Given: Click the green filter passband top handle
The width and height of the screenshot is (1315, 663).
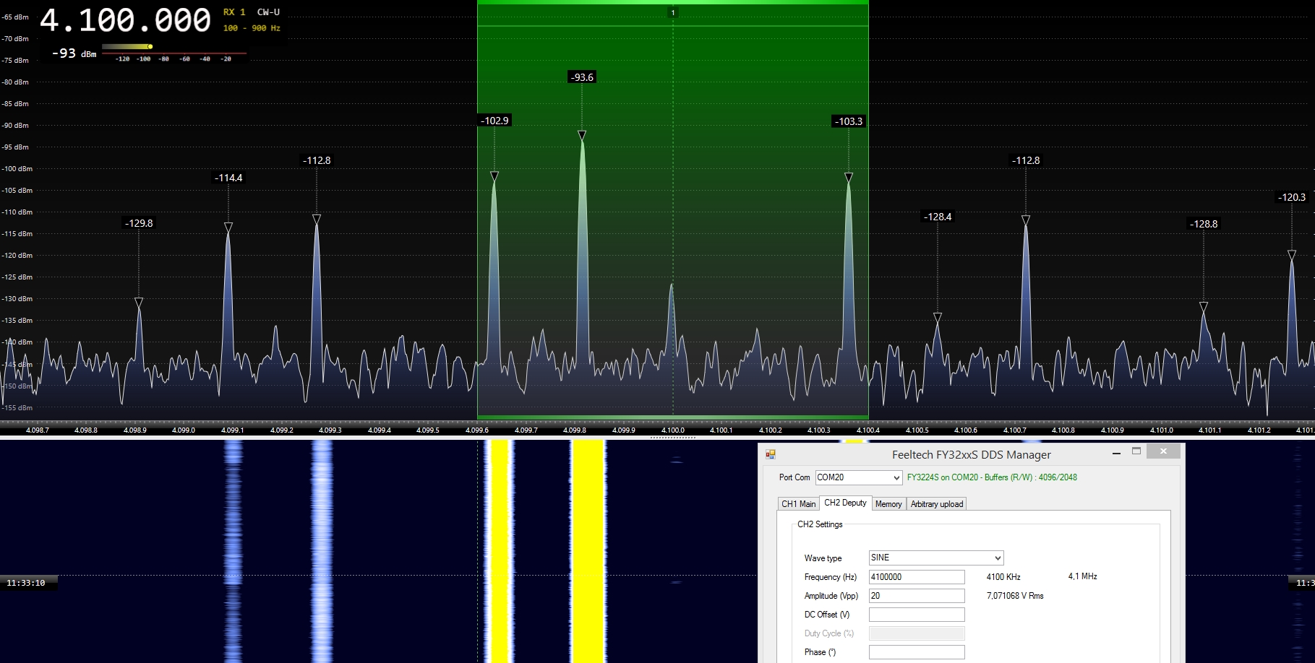Looking at the screenshot, I should tap(672, 2).
